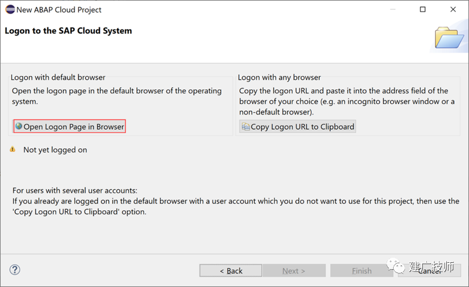Click the 'Logon with any browser' group title
This screenshot has width=469, height=287.
(279, 77)
